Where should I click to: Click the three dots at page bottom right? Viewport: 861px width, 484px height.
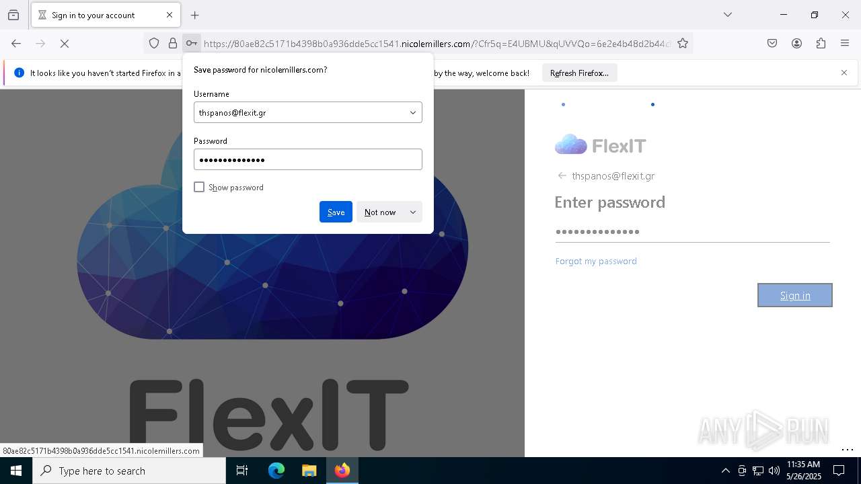pyautogui.click(x=847, y=450)
